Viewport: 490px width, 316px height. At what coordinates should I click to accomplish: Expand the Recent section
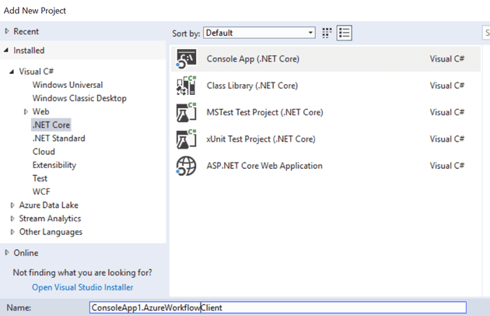(x=7, y=31)
